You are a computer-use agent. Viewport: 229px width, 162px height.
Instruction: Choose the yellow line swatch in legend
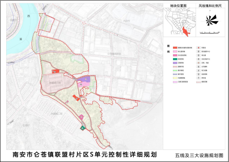(x=175, y=78)
